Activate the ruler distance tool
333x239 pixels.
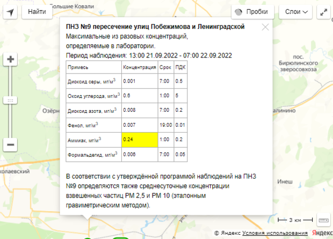point(323,220)
